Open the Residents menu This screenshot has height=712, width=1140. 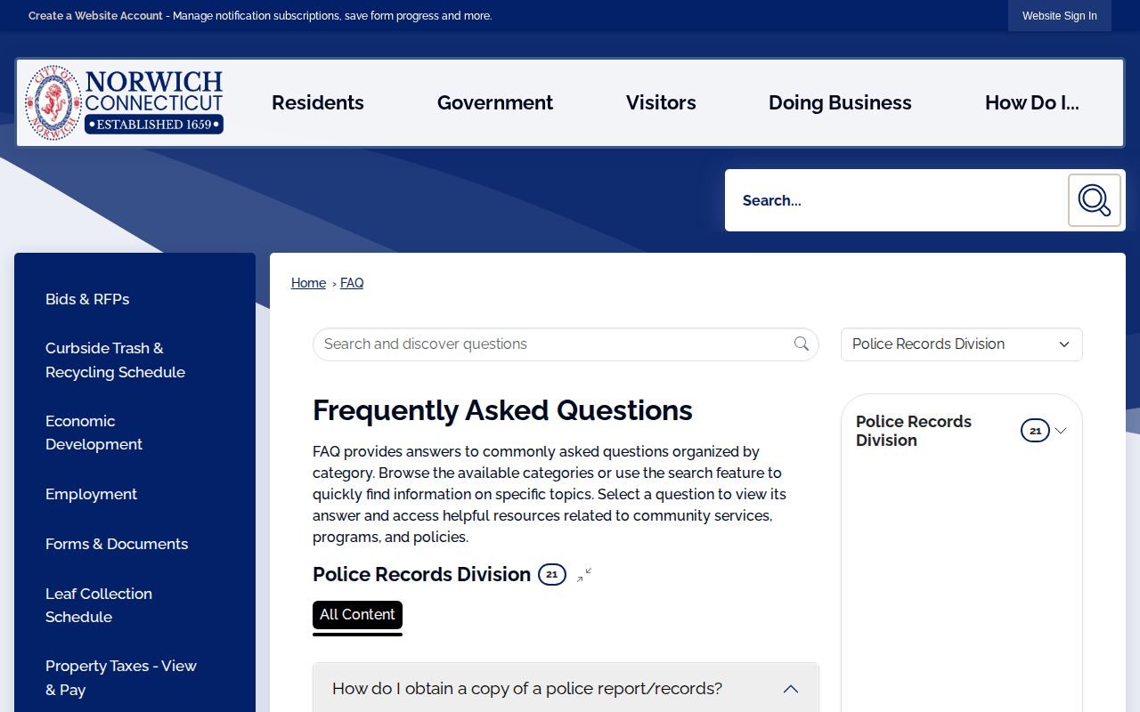(318, 103)
